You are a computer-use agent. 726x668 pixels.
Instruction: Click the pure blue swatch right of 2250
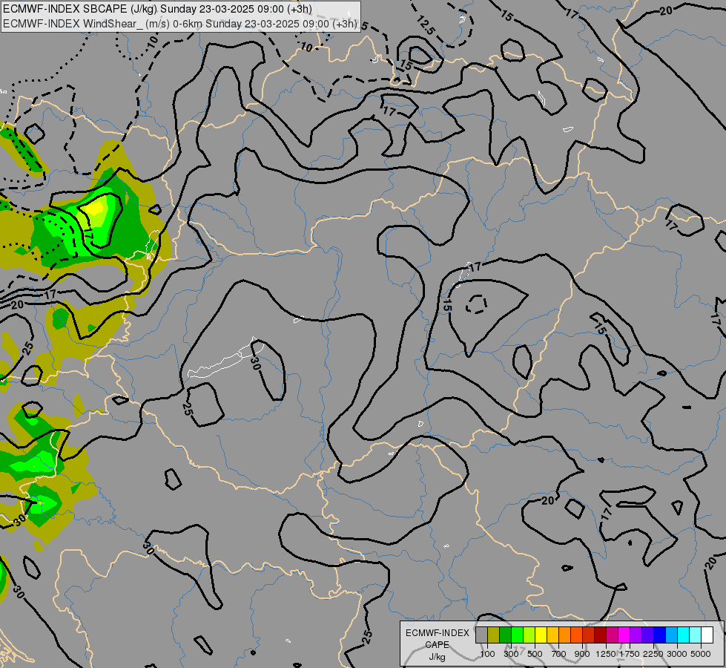[660, 635]
